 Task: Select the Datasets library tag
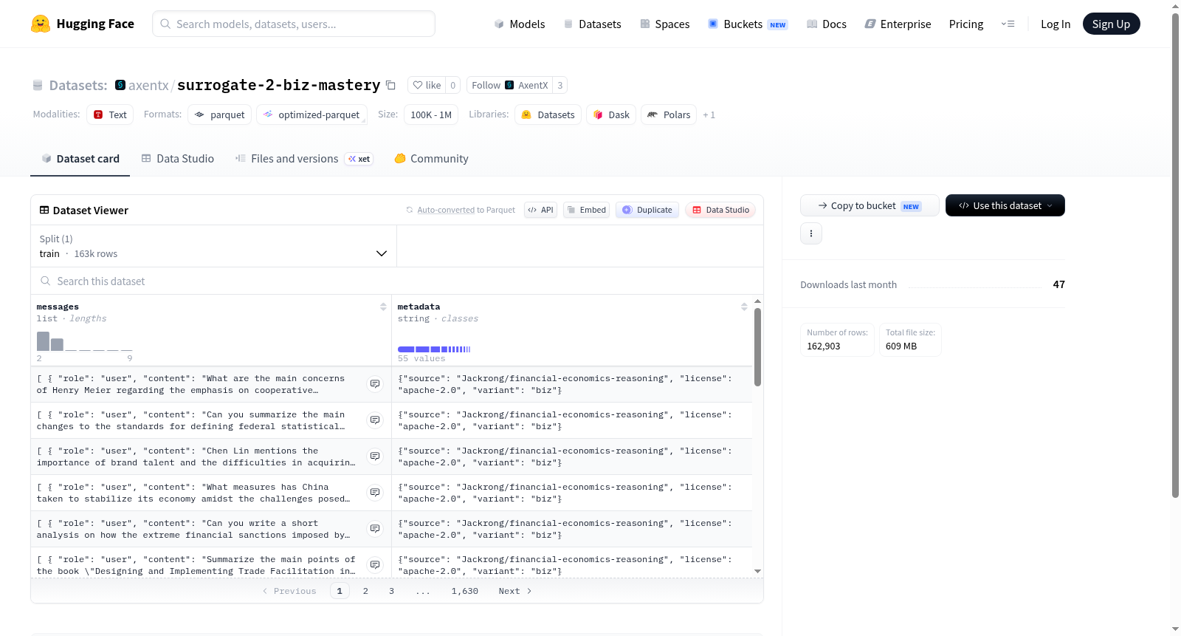548,114
